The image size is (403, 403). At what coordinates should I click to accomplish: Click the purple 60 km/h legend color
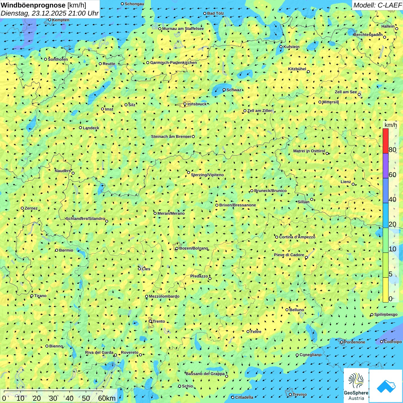(x=385, y=166)
